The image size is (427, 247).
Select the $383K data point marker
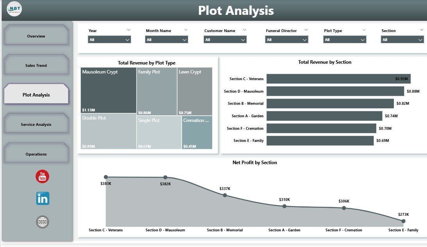coord(105,176)
